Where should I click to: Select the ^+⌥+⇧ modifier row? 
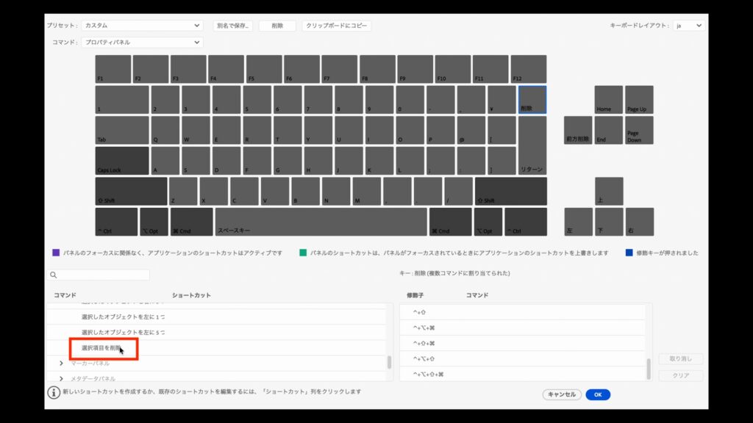[522, 358]
